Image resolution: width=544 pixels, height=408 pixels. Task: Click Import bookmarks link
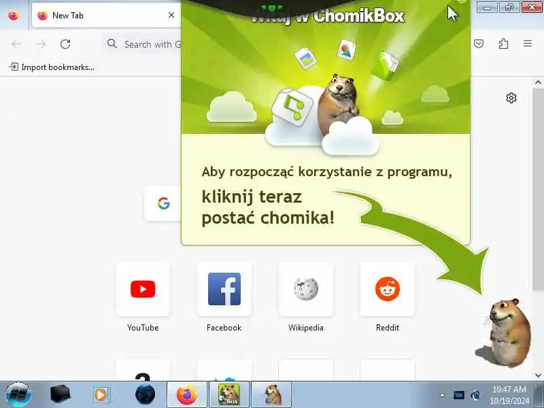[x=52, y=67]
